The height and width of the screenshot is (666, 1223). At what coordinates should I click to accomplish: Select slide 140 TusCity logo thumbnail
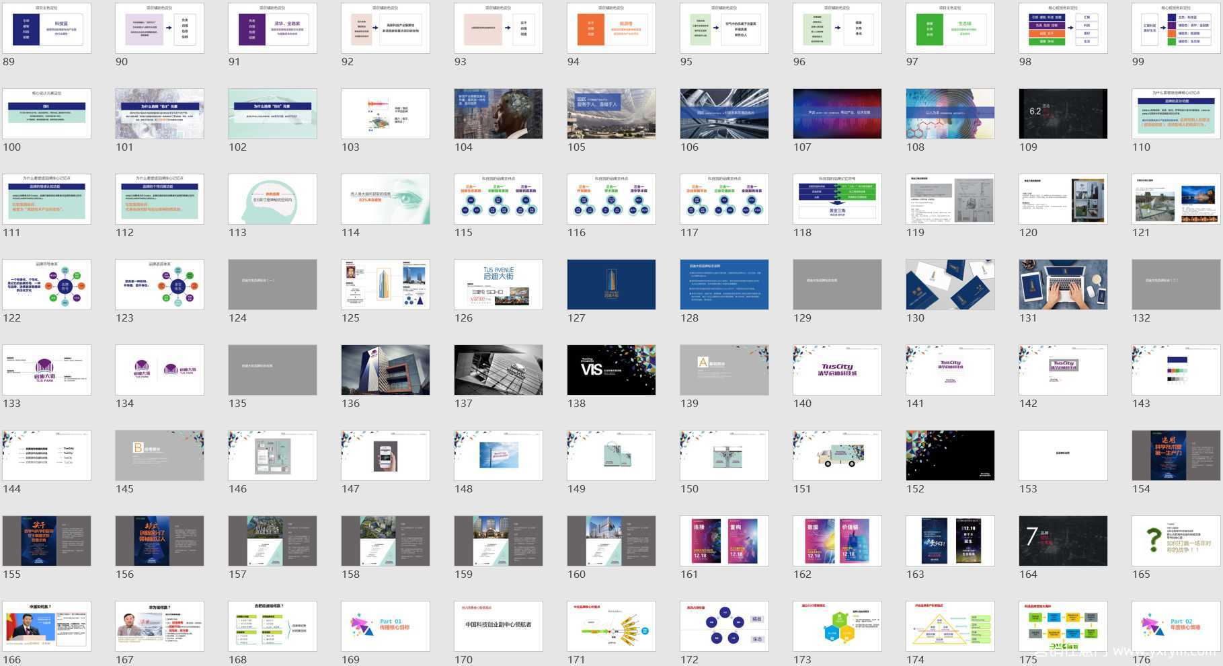(837, 370)
